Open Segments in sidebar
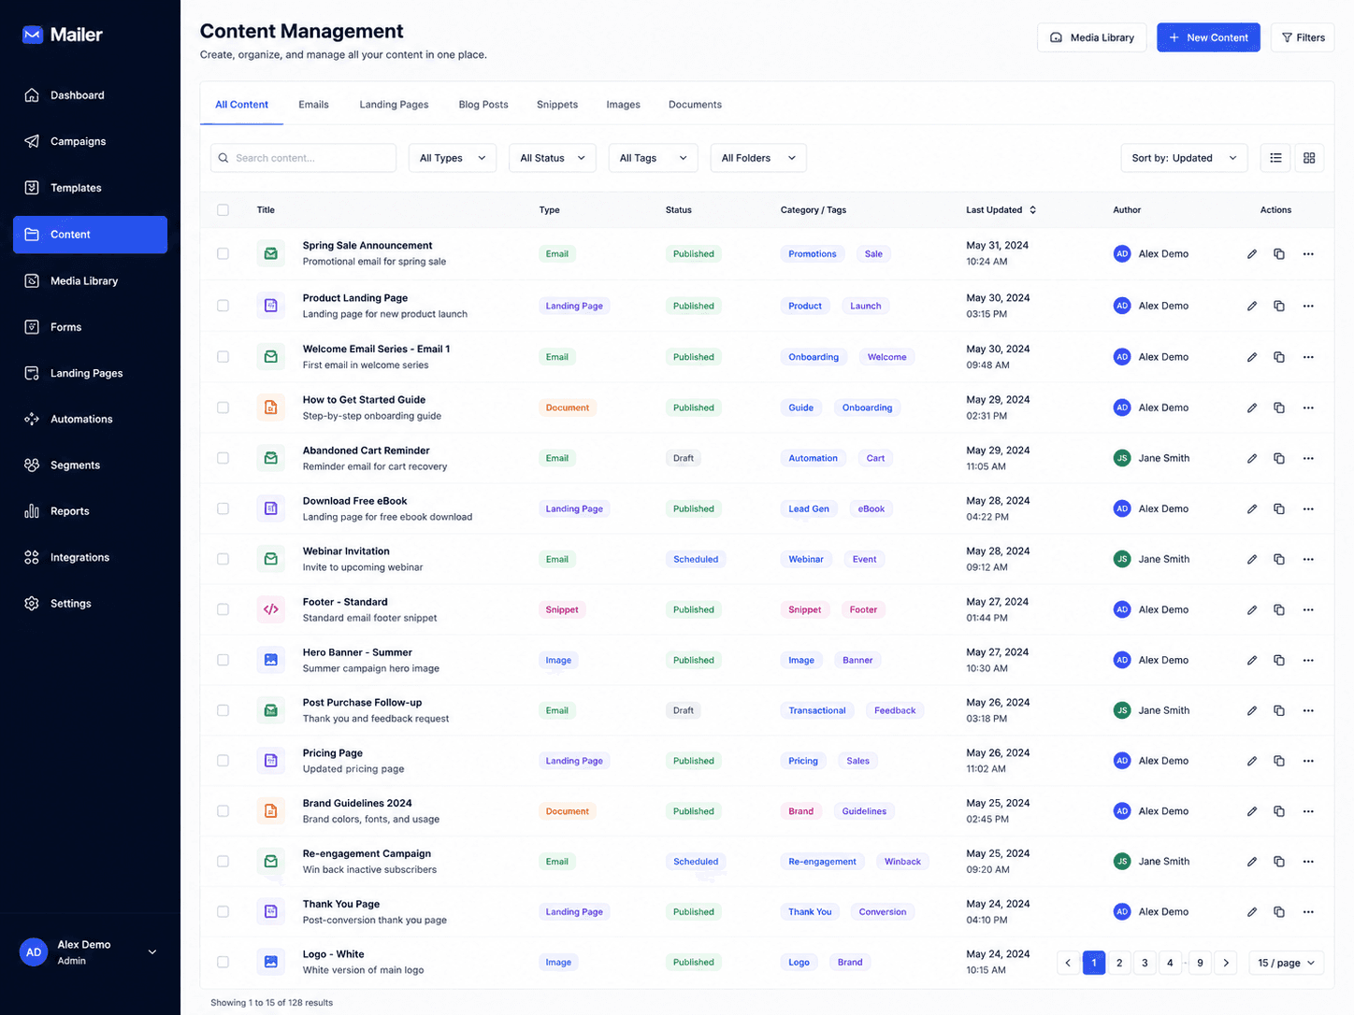 tap(90, 465)
